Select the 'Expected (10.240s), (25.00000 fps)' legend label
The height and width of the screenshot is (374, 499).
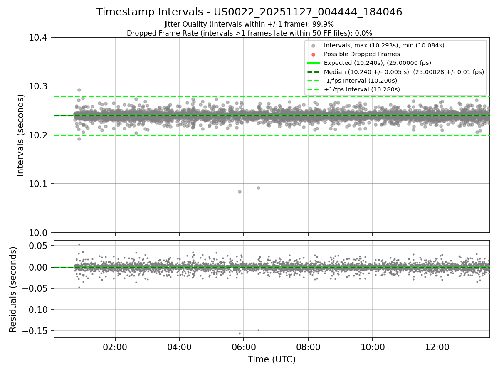pos(378,63)
